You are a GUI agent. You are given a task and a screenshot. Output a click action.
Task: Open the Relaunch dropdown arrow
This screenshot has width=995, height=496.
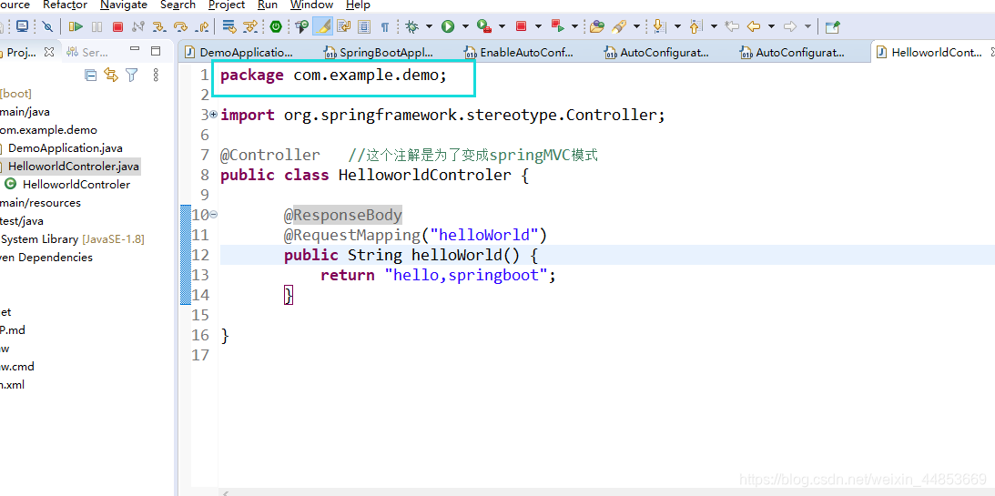point(575,26)
